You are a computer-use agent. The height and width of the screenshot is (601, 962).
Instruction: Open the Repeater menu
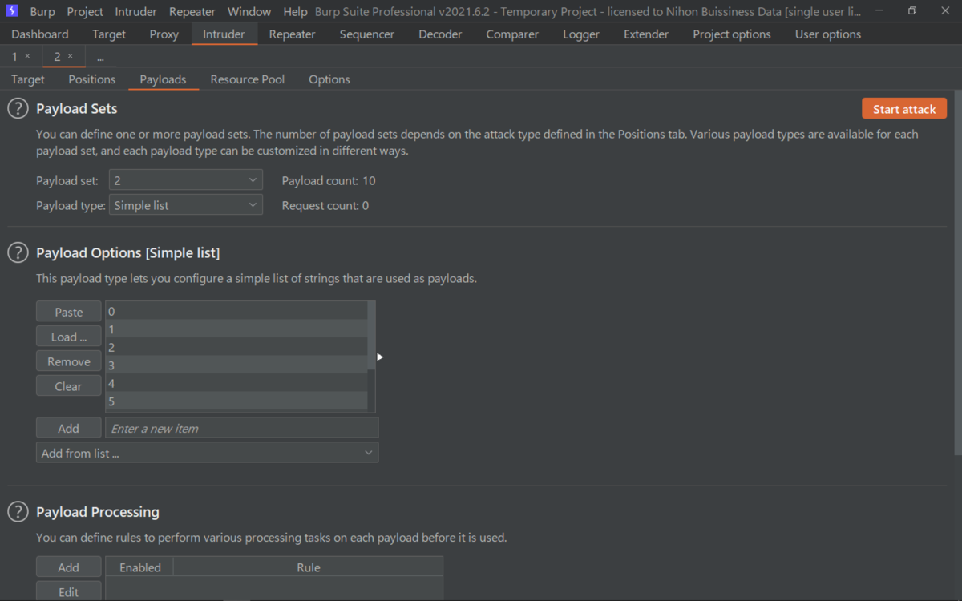(192, 12)
